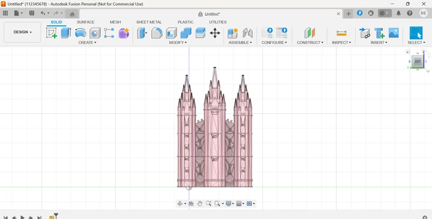Viewport: 432px width, 219px height.
Task: Open Grid and Snaps settings
Action: [239, 203]
